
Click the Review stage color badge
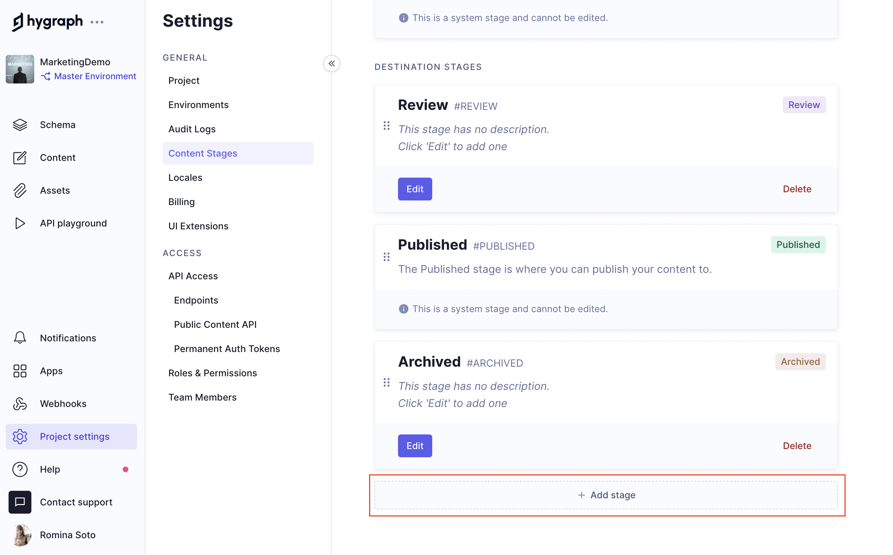coord(803,105)
